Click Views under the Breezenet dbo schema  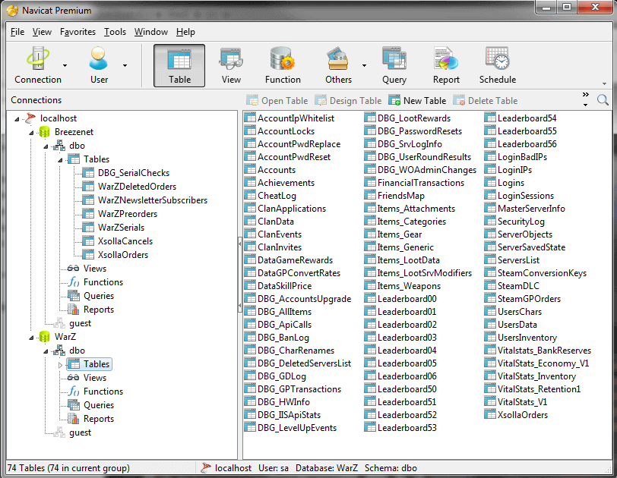95,269
